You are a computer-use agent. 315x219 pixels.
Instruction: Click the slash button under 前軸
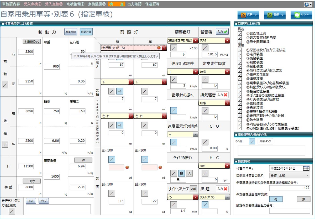(5, 85)
